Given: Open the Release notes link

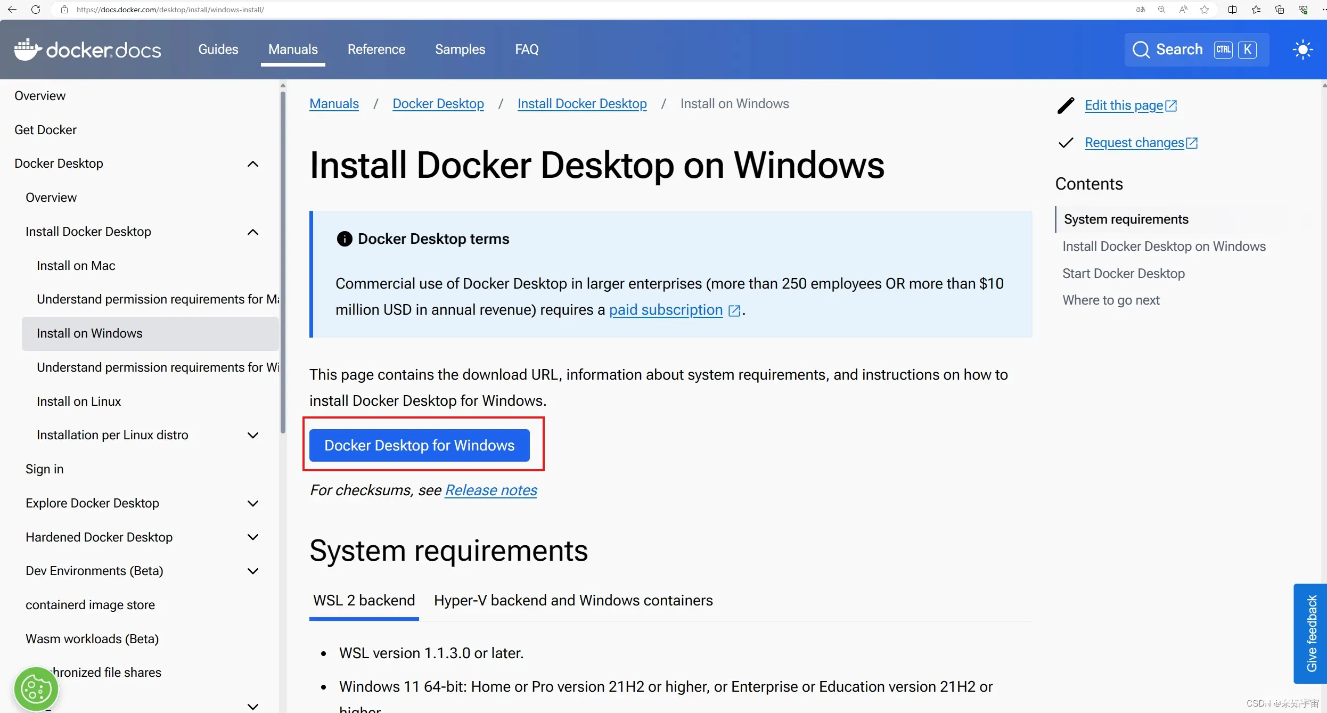Looking at the screenshot, I should point(491,490).
